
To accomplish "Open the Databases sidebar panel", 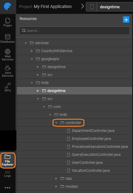I will [x=8, y=38].
